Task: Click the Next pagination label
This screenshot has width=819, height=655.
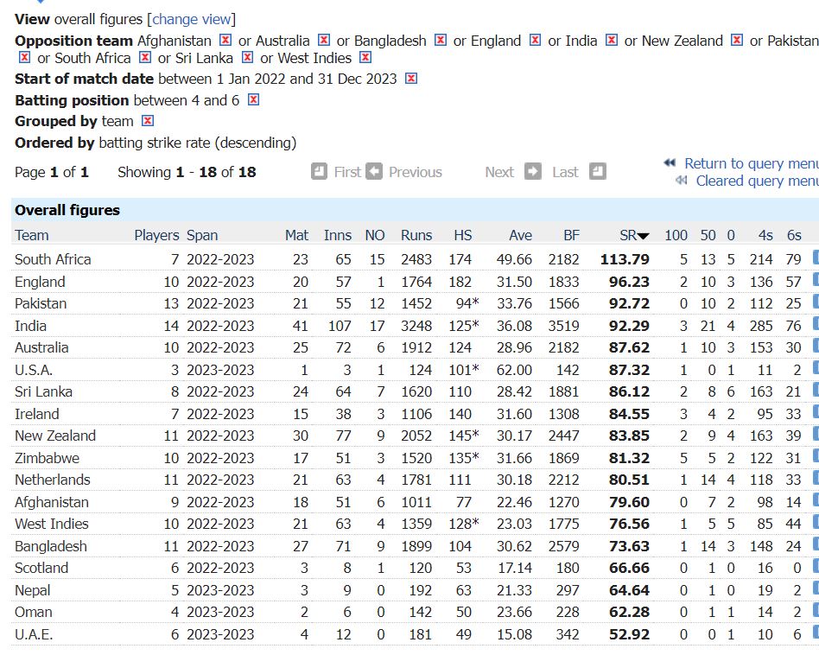Action: [x=499, y=172]
